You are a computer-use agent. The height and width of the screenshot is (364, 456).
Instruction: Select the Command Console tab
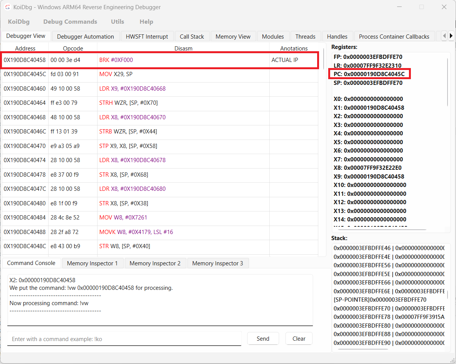(x=31, y=263)
